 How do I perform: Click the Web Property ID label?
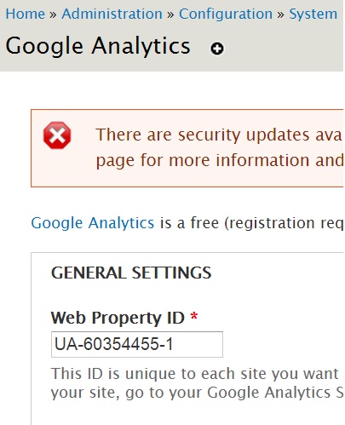(118, 318)
